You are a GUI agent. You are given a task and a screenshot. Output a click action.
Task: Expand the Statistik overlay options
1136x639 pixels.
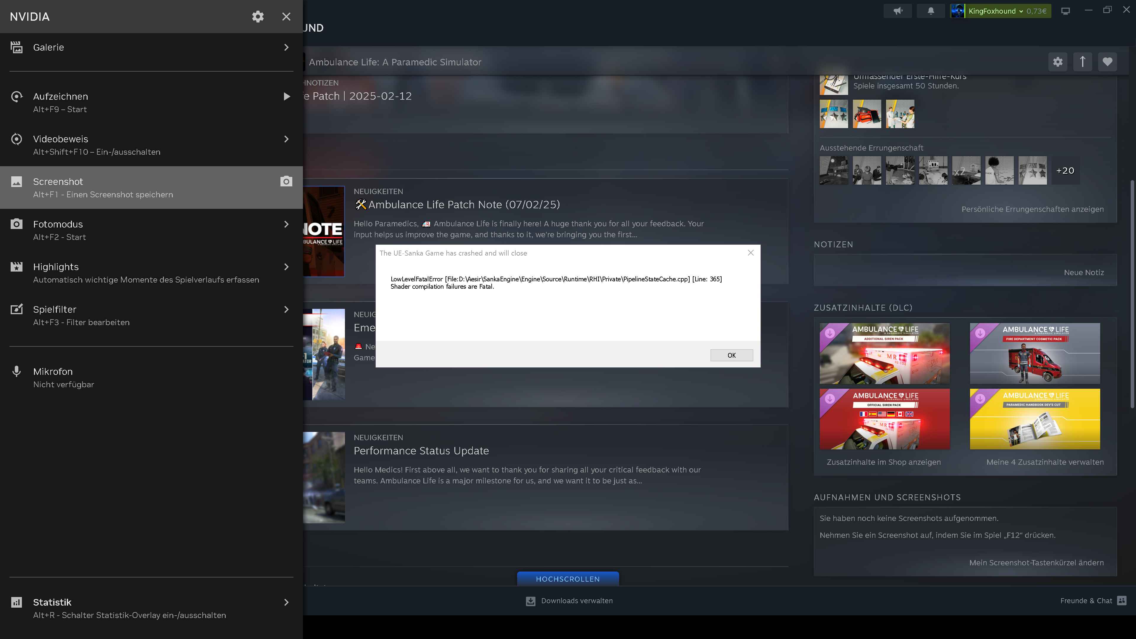coord(151,608)
